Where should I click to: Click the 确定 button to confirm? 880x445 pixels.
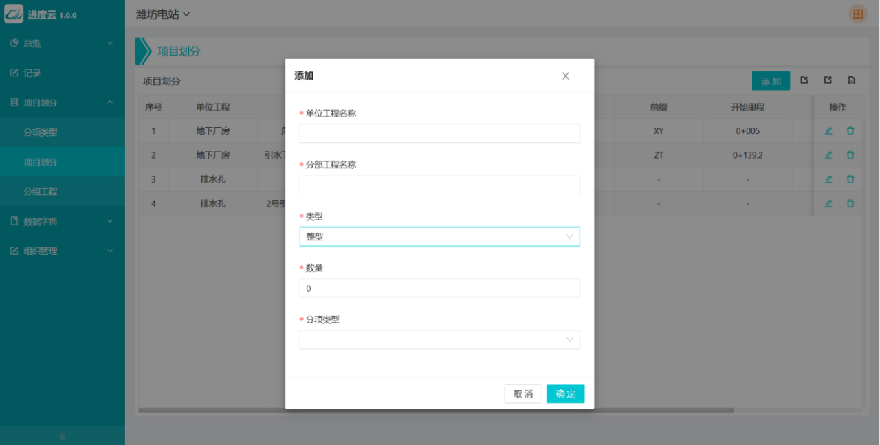tap(565, 394)
